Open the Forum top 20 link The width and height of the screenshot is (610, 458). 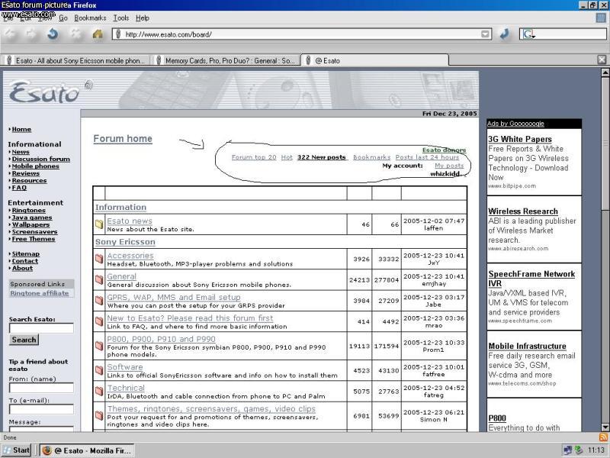(x=254, y=157)
